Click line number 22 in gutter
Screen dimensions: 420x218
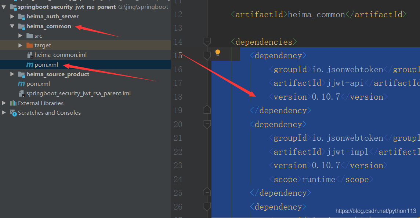pos(178,152)
